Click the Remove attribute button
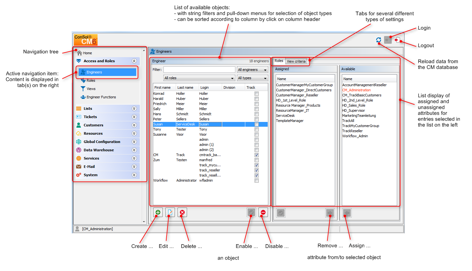The height and width of the screenshot is (271, 472). pyautogui.click(x=330, y=213)
